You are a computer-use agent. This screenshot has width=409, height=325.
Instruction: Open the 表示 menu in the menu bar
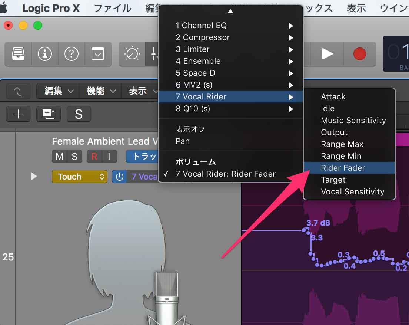coord(356,9)
